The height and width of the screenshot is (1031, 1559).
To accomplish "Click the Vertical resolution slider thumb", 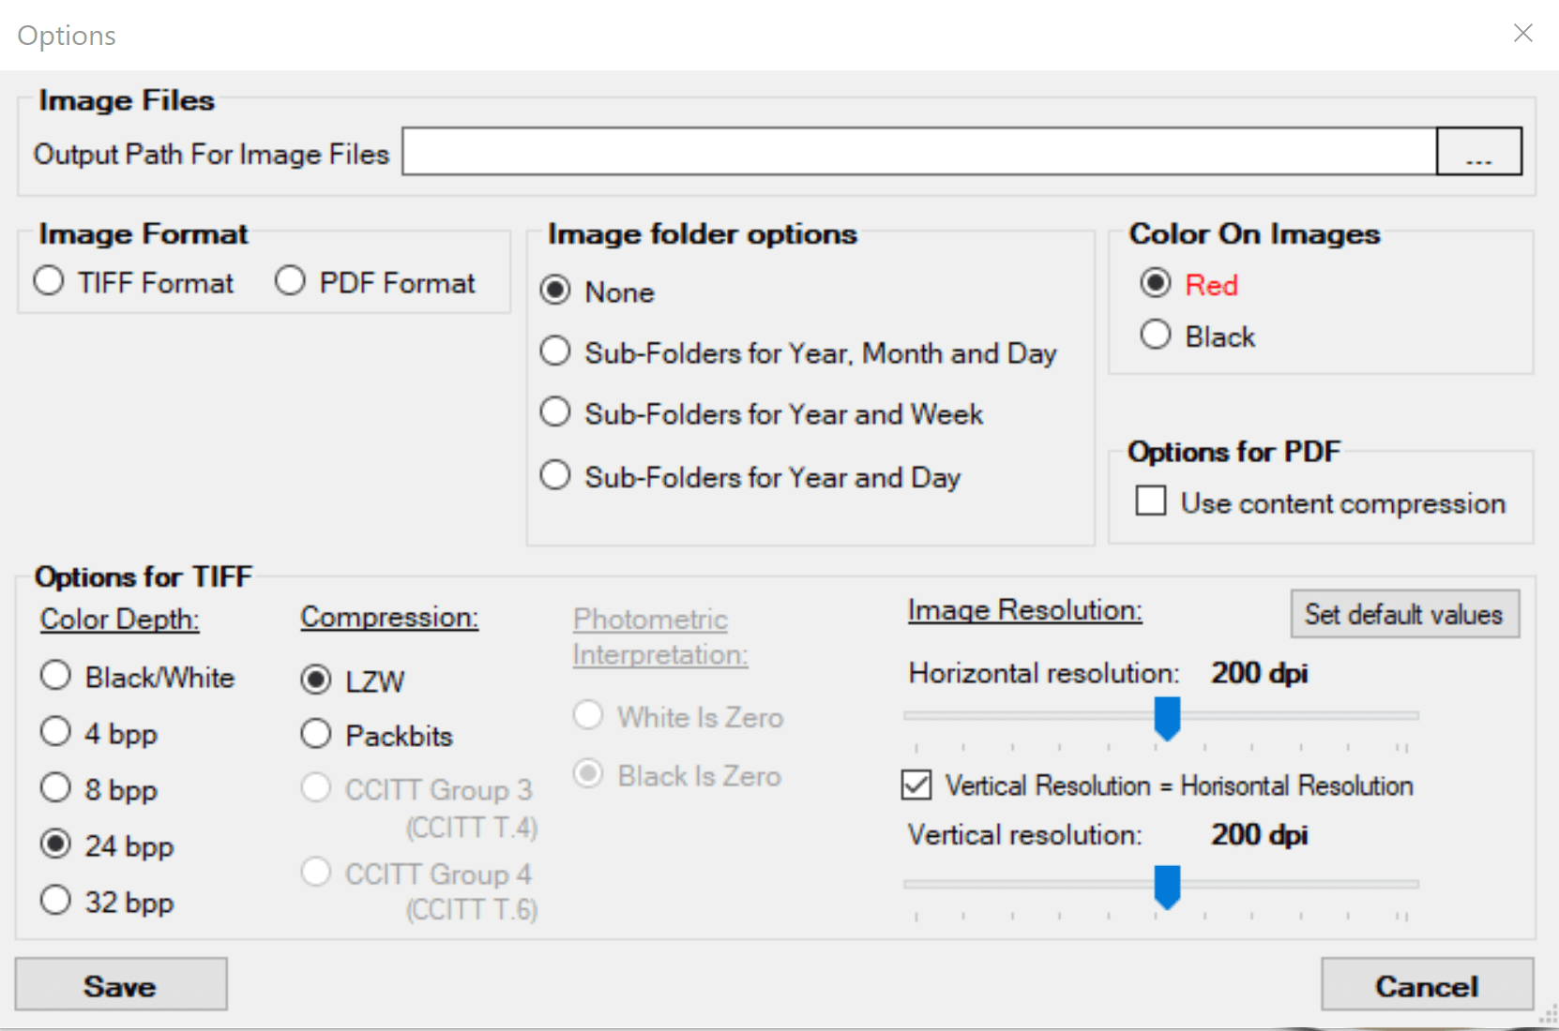I will coord(1167,887).
